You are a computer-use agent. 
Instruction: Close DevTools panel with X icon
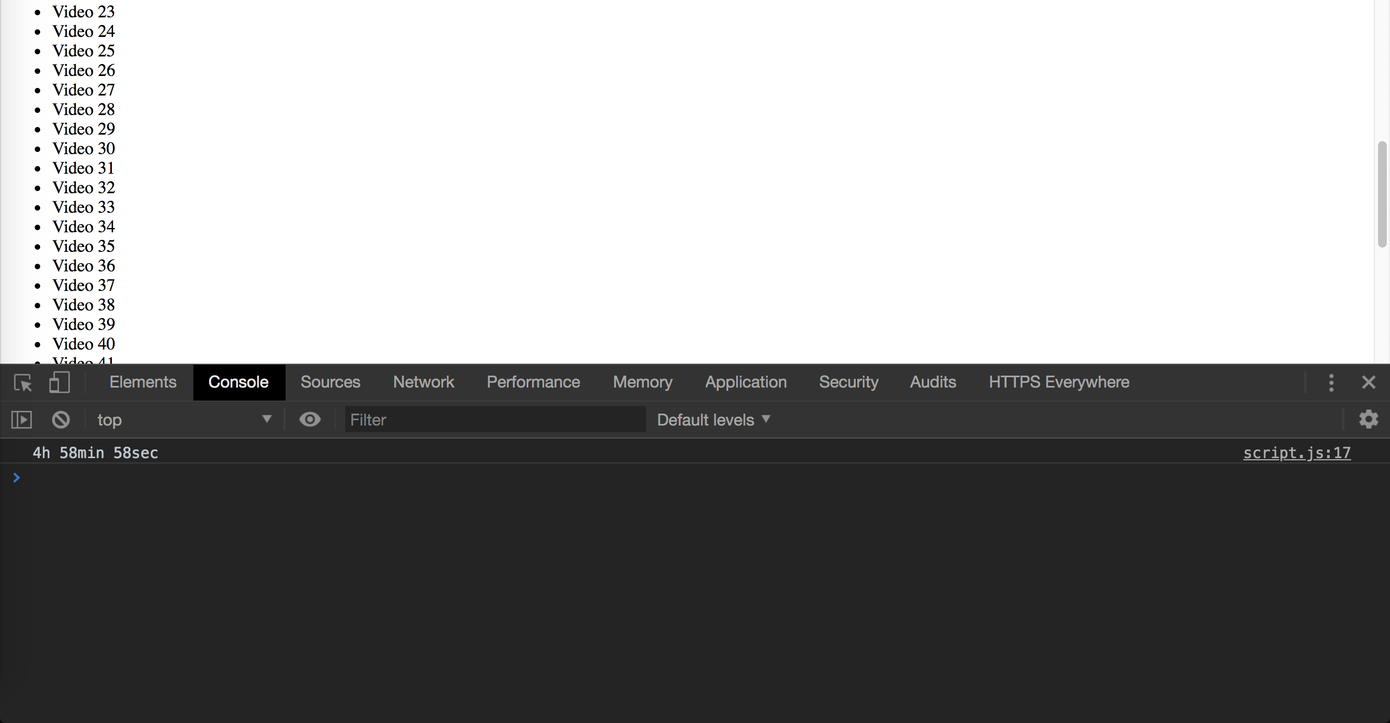click(1368, 383)
